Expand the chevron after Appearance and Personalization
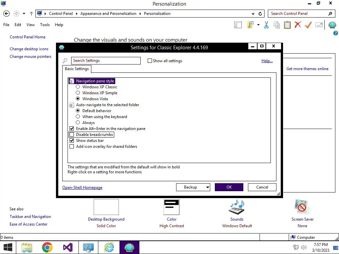This screenshot has width=339, height=254. [x=140, y=14]
